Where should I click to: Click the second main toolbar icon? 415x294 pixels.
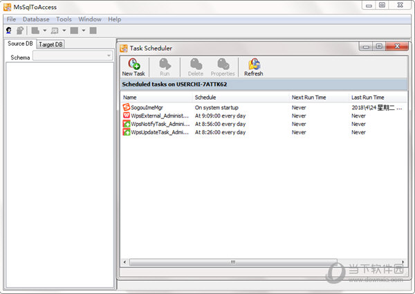click(20, 30)
